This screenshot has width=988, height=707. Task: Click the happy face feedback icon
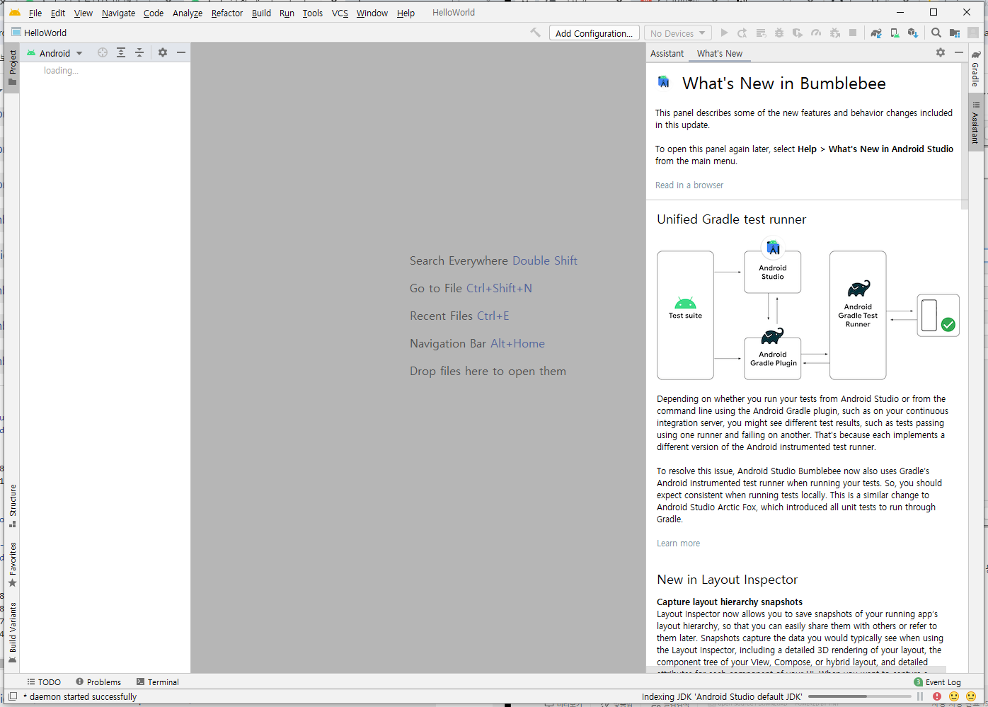point(954,696)
